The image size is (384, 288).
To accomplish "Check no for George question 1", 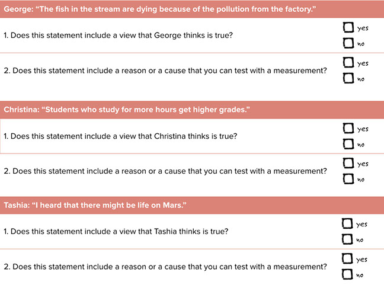I will [348, 43].
